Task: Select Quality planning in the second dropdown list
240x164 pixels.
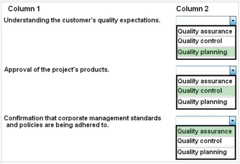Action: [x=206, y=102]
